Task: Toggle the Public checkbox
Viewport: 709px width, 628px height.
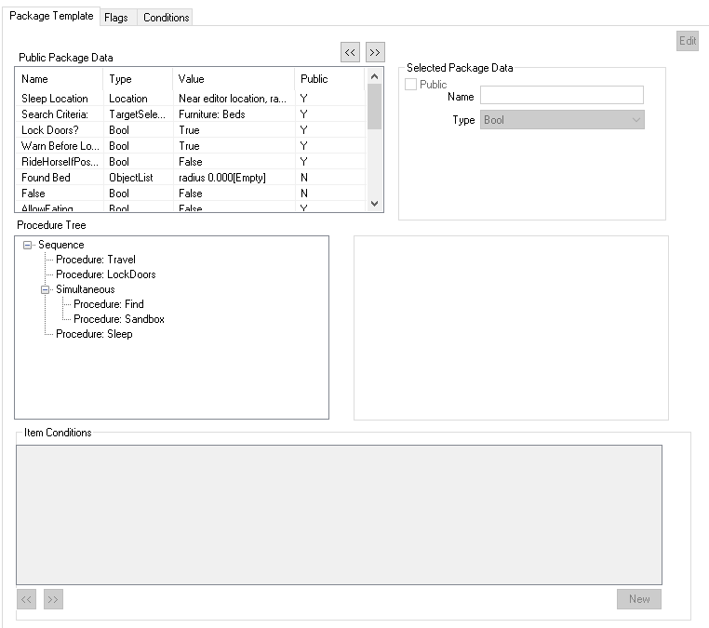Action: (x=411, y=85)
